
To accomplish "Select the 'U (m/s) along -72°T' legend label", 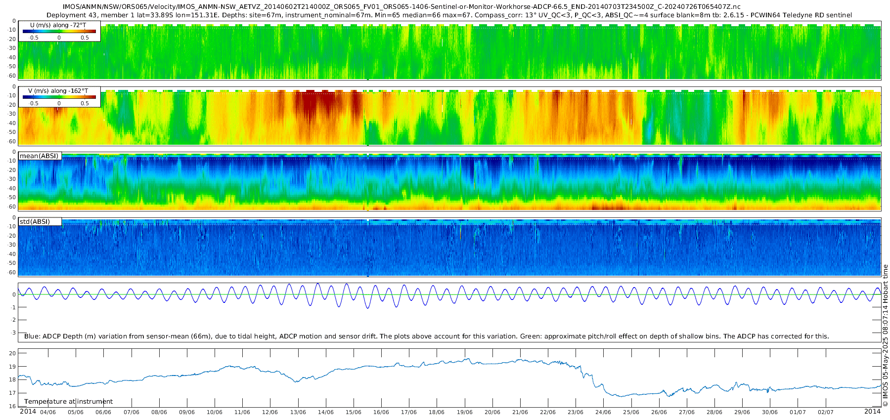I will click(58, 25).
